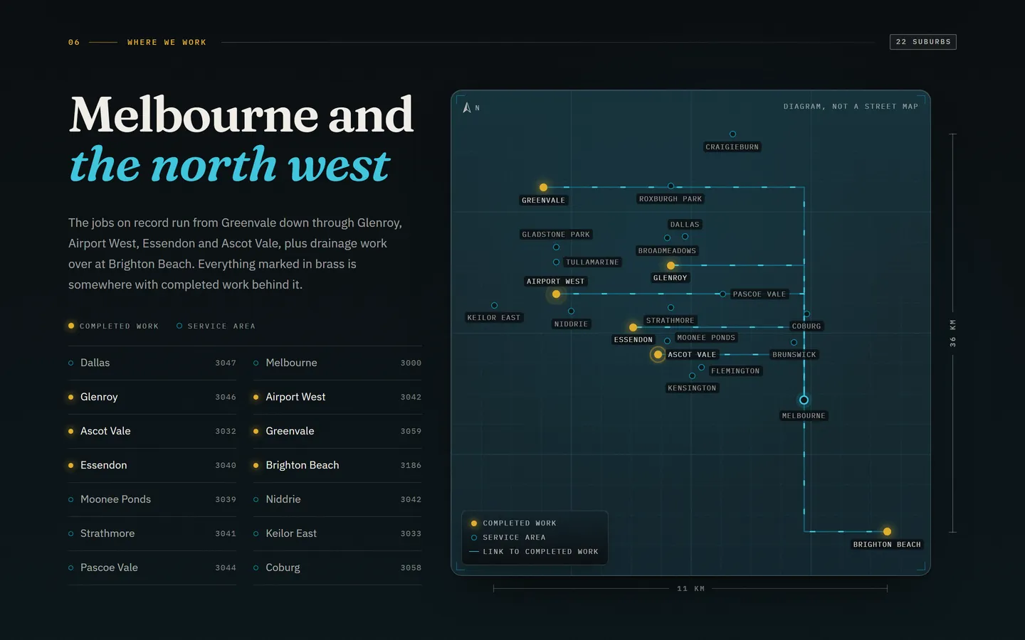Click the TULLAMARINE map label
The width and height of the screenshot is (1025, 640).
(x=592, y=262)
